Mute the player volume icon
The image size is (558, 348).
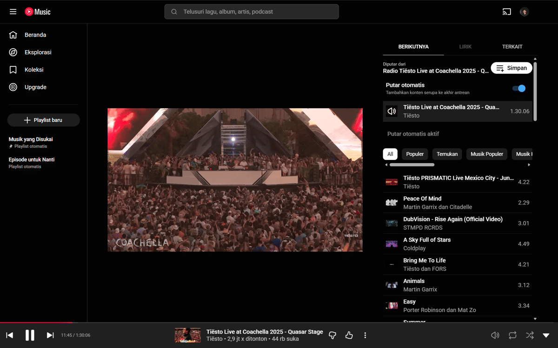[x=495, y=335]
